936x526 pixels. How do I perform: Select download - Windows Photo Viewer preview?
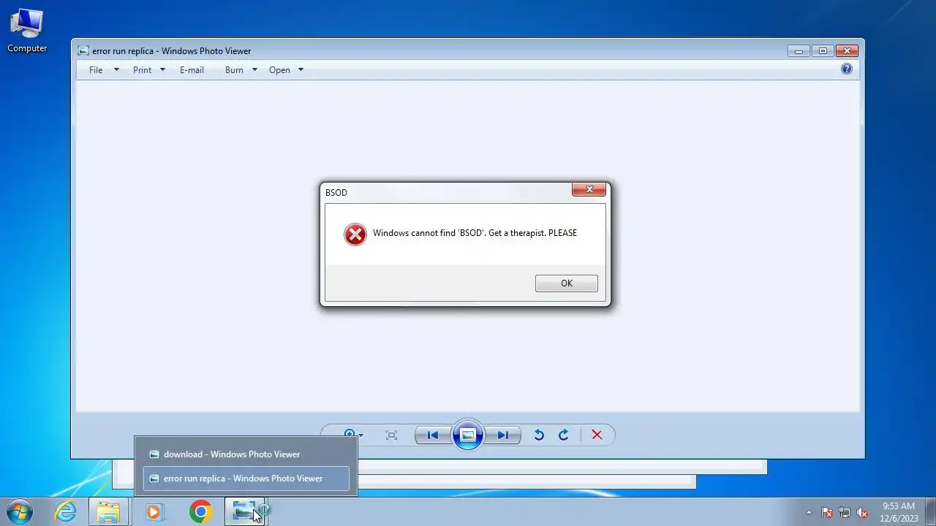246,454
